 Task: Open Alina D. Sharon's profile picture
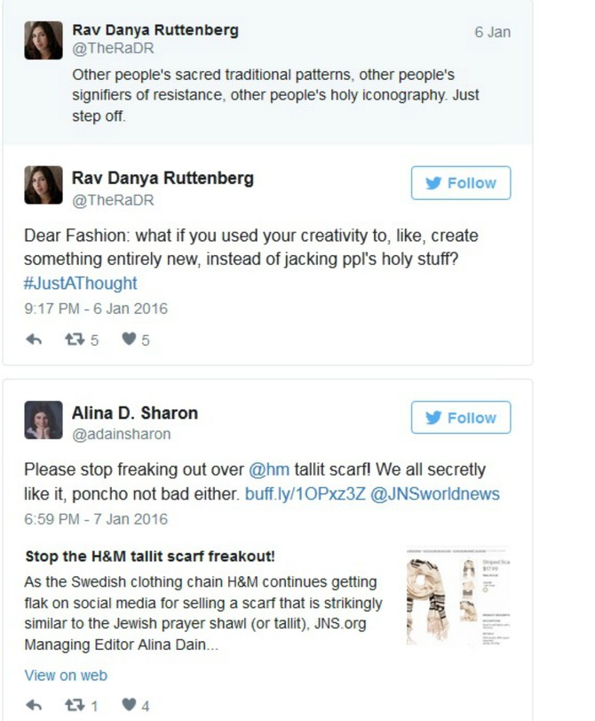tap(44, 420)
